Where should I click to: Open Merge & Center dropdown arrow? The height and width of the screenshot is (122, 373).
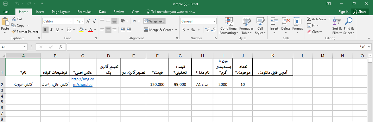176,30
